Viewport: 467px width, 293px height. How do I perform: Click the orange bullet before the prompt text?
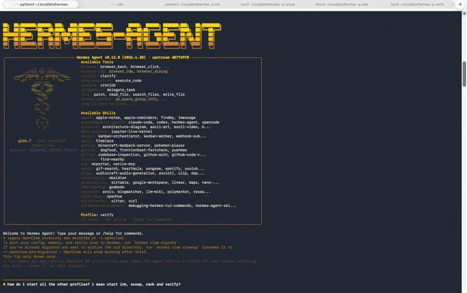(4, 284)
